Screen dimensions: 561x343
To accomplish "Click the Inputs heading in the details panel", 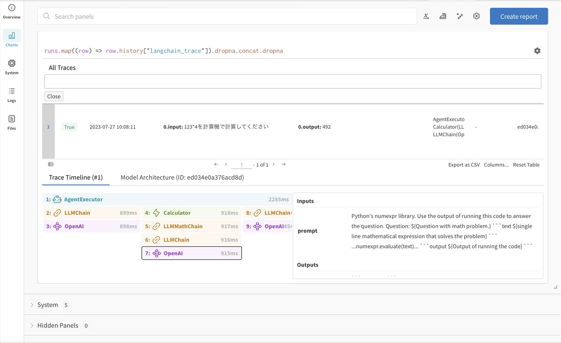I will (305, 201).
